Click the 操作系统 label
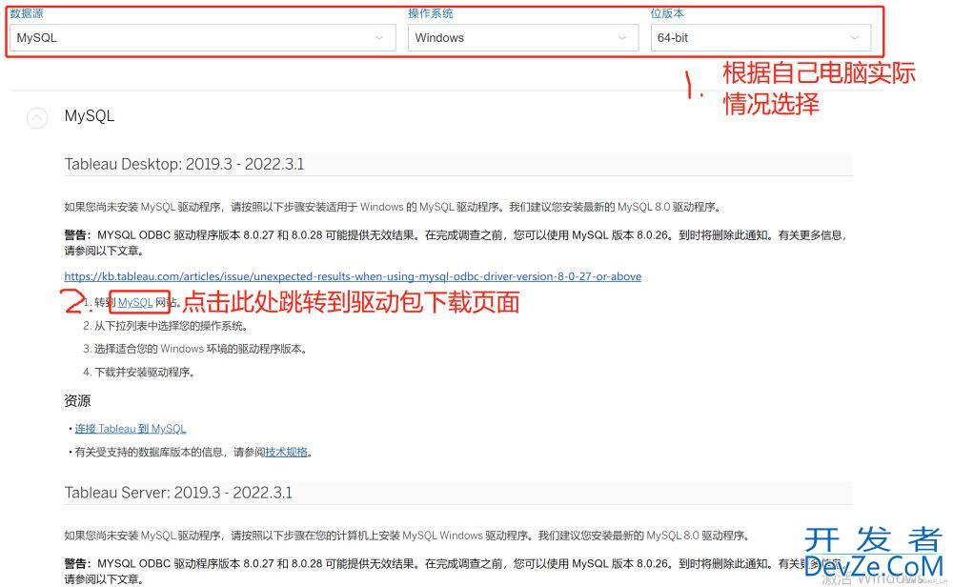This screenshot has height=587, width=953. pyautogui.click(x=431, y=13)
